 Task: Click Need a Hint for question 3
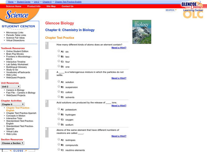[119, 105]
